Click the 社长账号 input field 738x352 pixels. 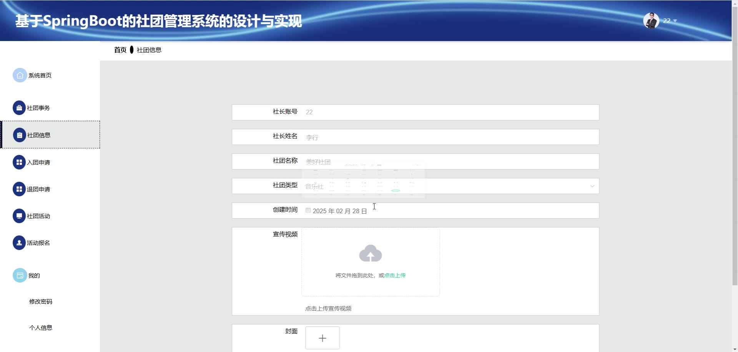[450, 112]
